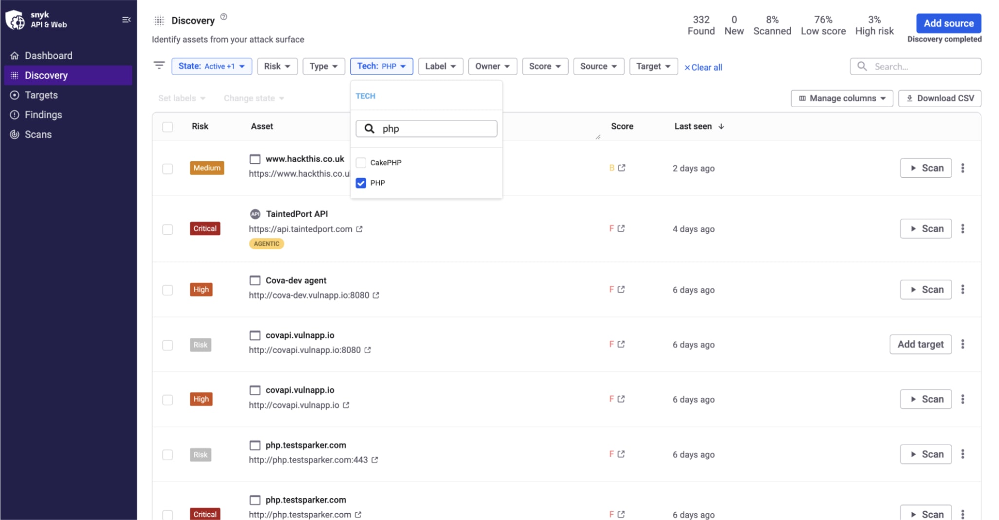Open more options for TaintedPort API row
The width and height of the screenshot is (999, 520).
coord(962,229)
